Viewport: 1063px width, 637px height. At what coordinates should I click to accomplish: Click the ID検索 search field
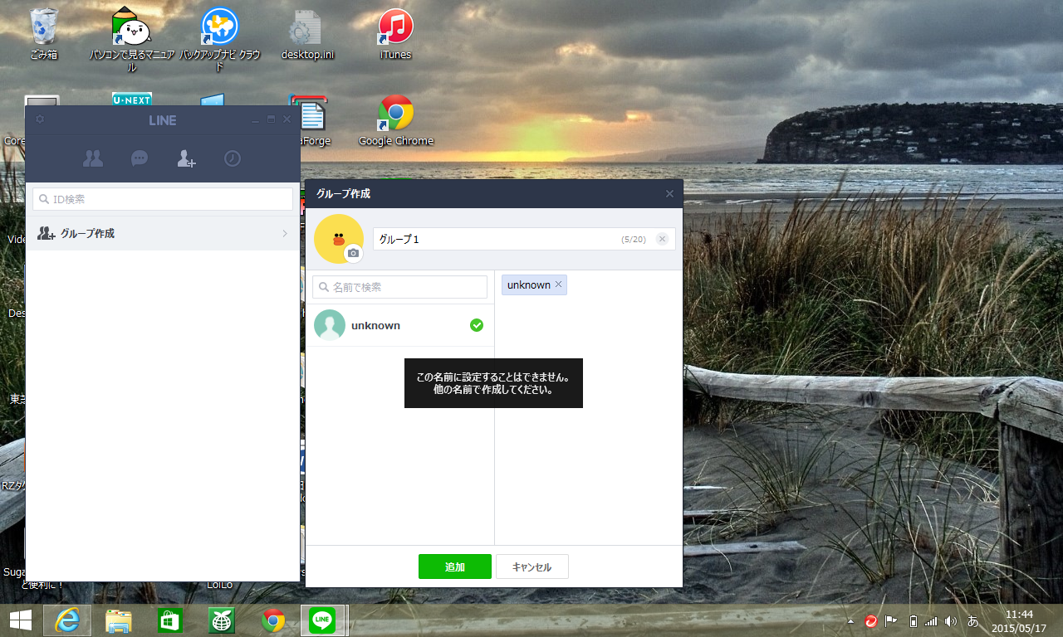pyautogui.click(x=163, y=199)
